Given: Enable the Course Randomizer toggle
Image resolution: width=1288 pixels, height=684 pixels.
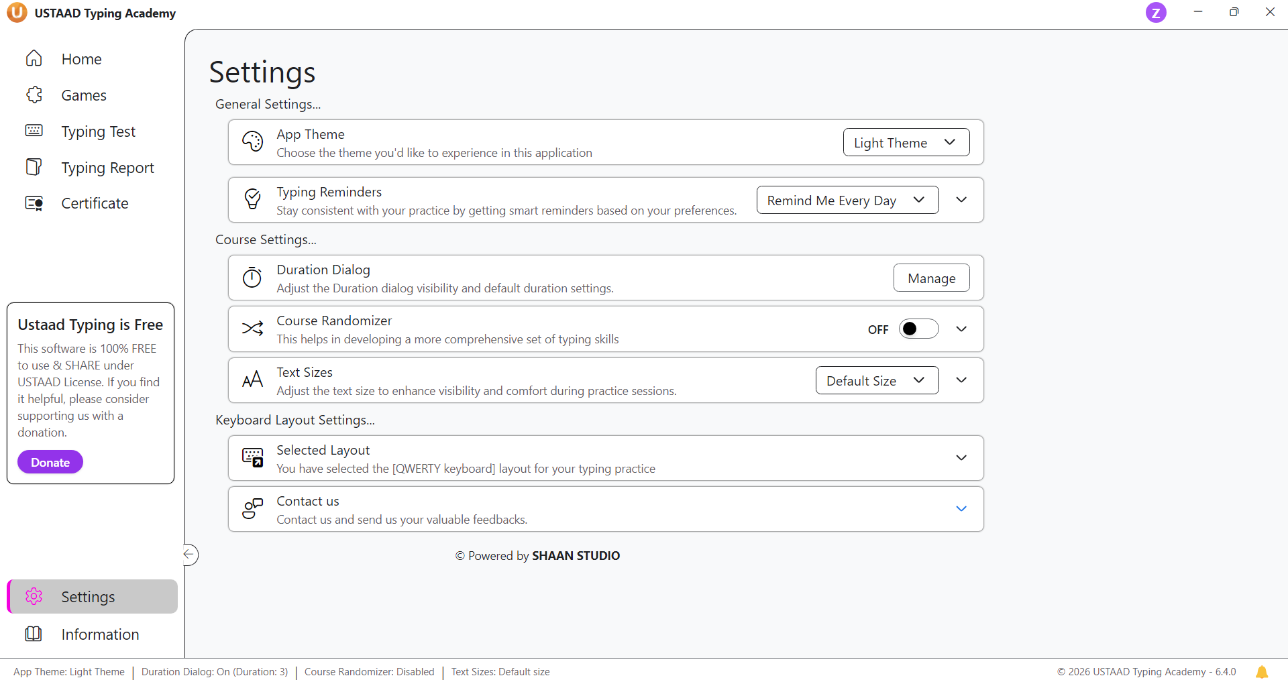Looking at the screenshot, I should pos(918,329).
